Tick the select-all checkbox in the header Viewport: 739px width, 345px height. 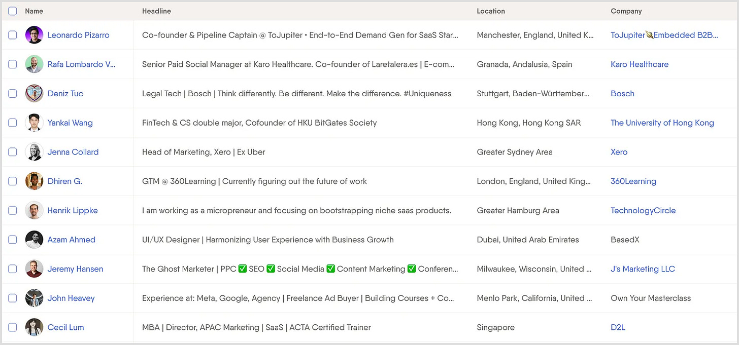(x=13, y=11)
